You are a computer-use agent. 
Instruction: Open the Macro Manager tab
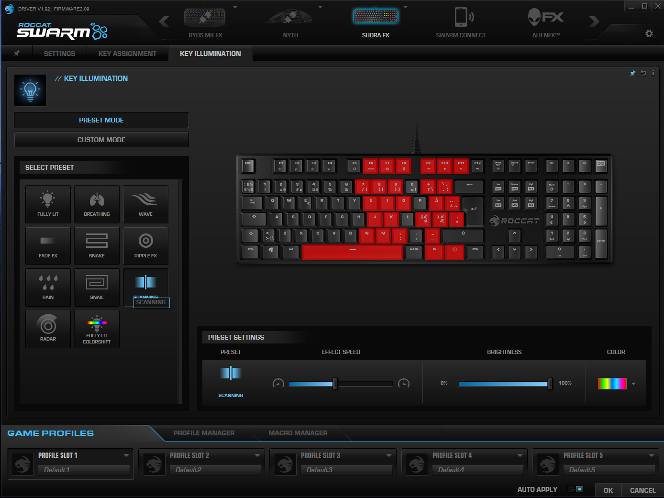(298, 433)
